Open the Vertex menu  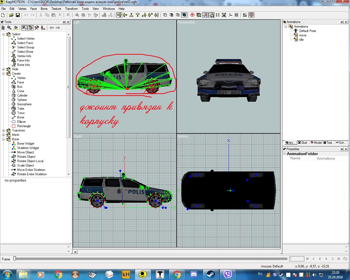tap(22, 9)
